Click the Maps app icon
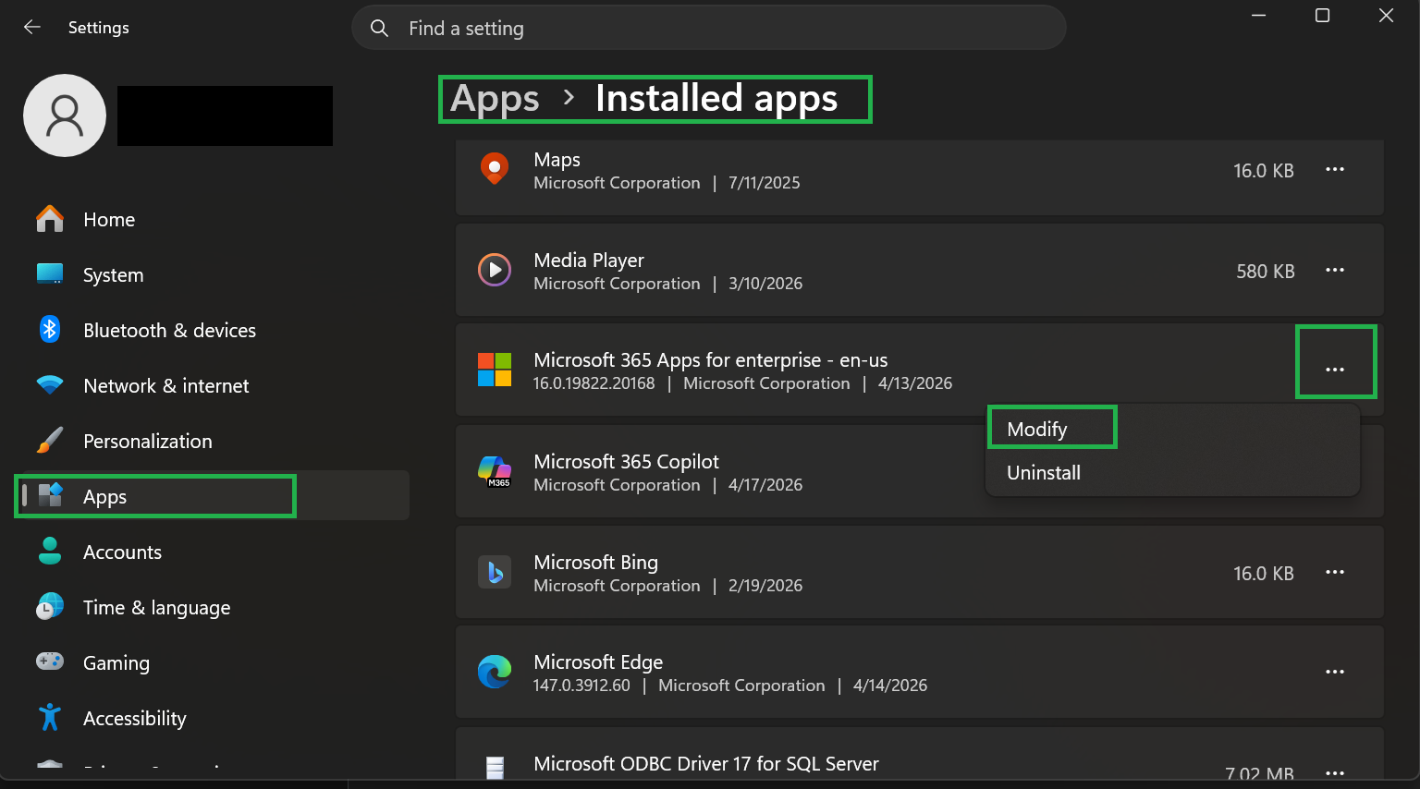The width and height of the screenshot is (1420, 789). (495, 169)
